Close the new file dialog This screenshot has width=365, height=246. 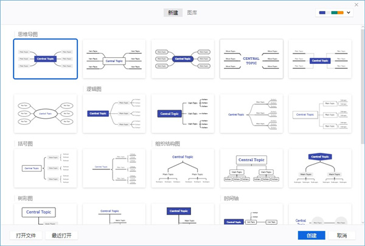(356, 5)
